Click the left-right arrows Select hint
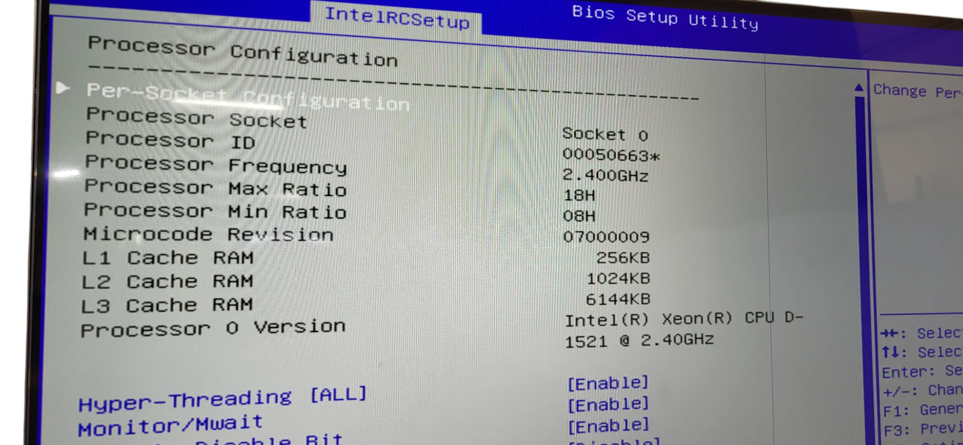This screenshot has height=445, width=963. point(921,333)
